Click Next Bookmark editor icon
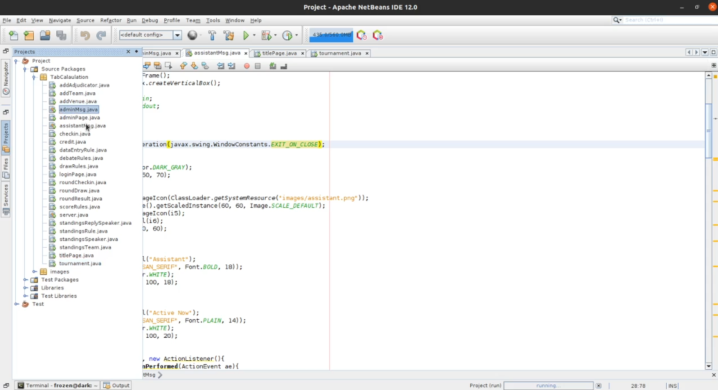The image size is (718, 390). [194, 66]
